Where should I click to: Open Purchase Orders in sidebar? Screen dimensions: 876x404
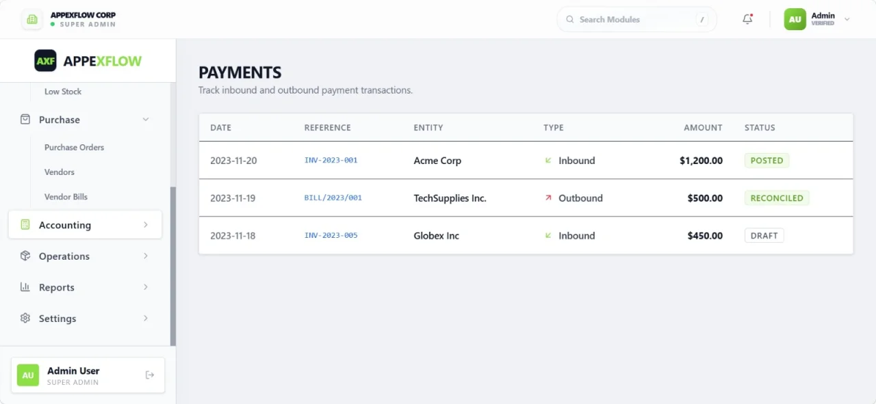(x=74, y=147)
